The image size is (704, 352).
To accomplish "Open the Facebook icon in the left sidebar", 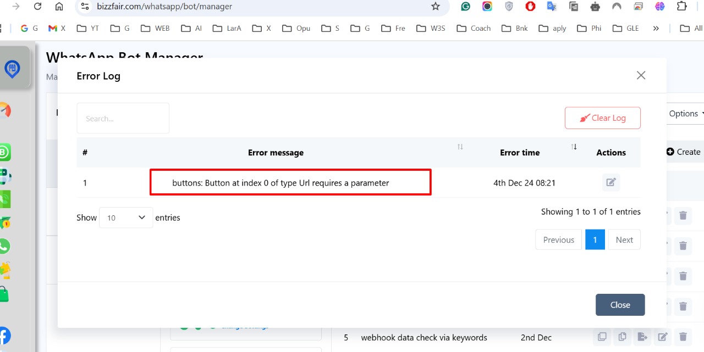I will (x=4, y=336).
